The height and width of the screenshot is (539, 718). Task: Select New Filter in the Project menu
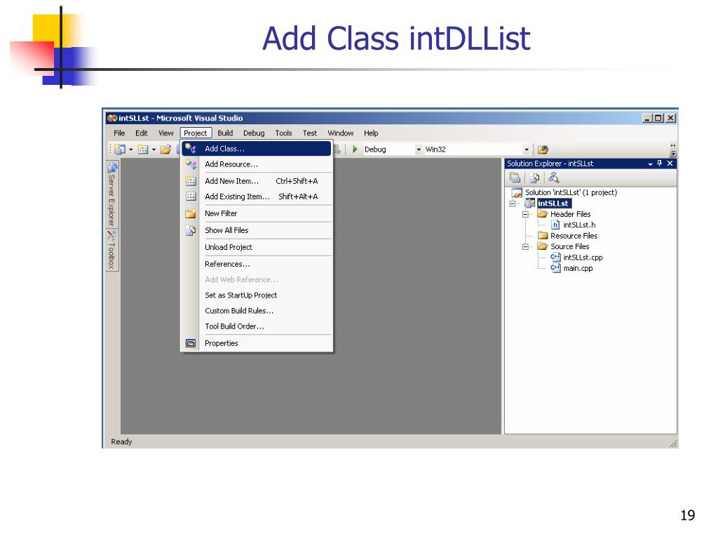pyautogui.click(x=257, y=213)
